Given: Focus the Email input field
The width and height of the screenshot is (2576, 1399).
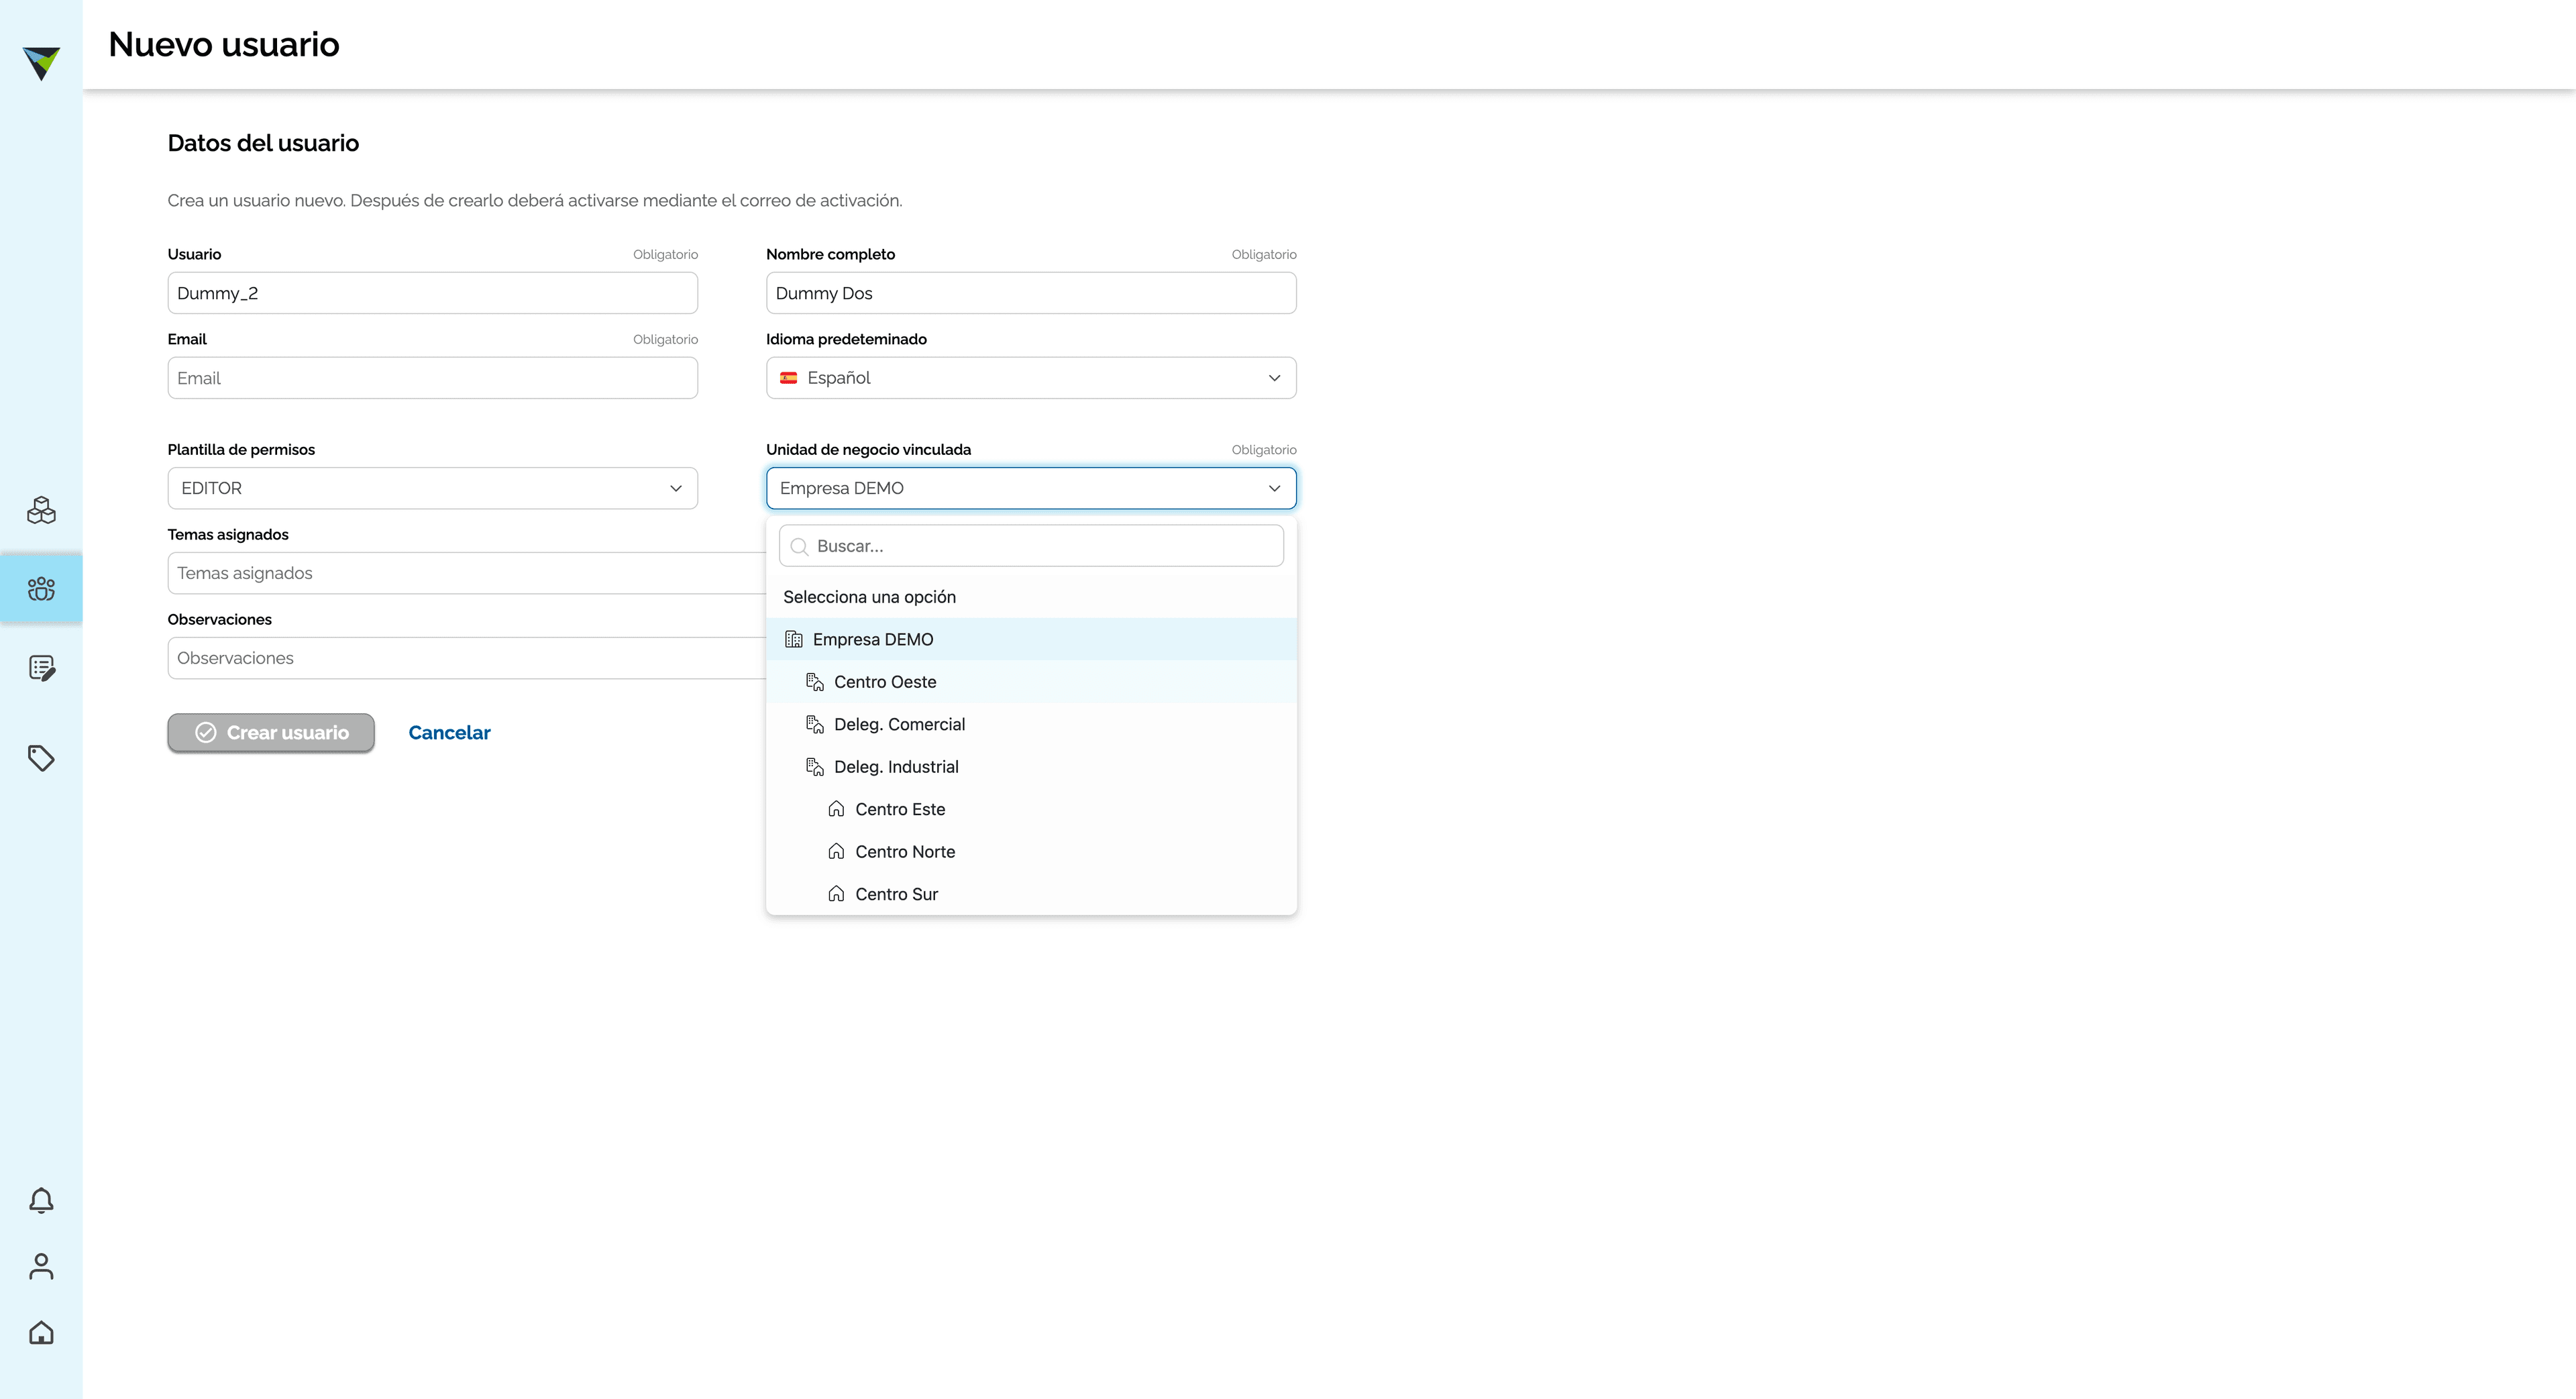Looking at the screenshot, I should (432, 378).
